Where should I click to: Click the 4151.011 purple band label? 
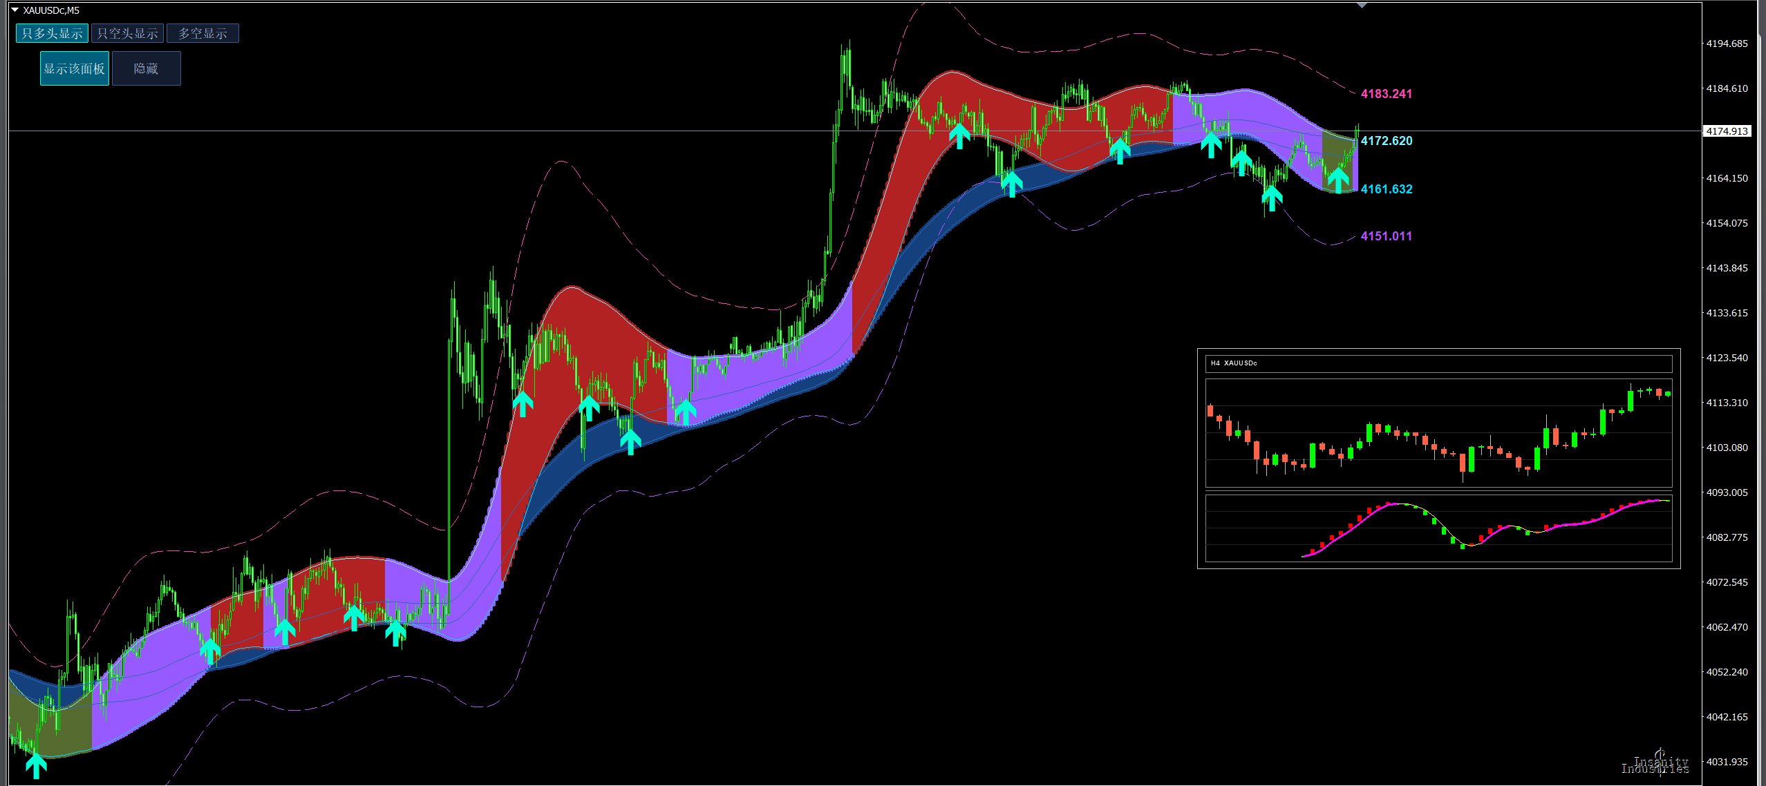(x=1386, y=236)
